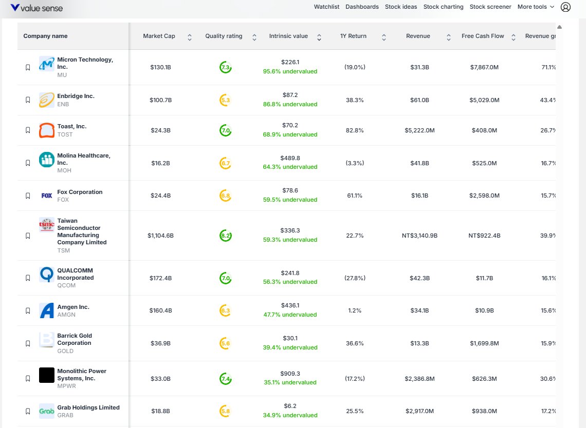This screenshot has height=428, width=586.
Task: Bookmark Amgen Inc. row
Action: tap(28, 310)
